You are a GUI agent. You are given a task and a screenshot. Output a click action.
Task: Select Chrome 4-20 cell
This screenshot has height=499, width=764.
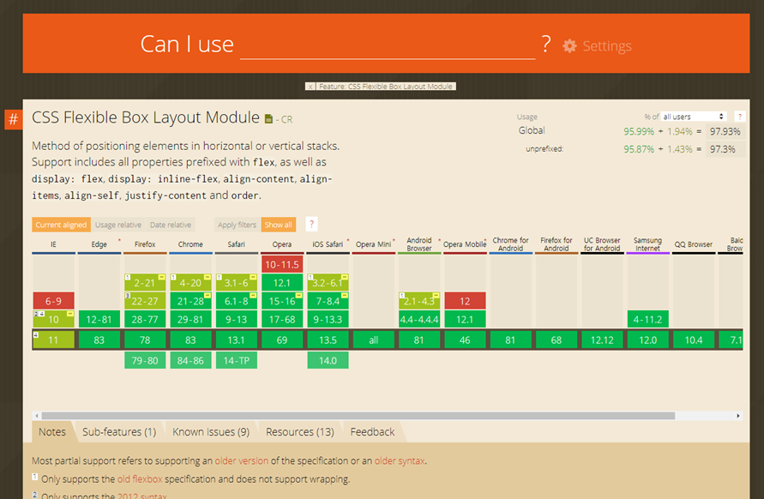(190, 283)
